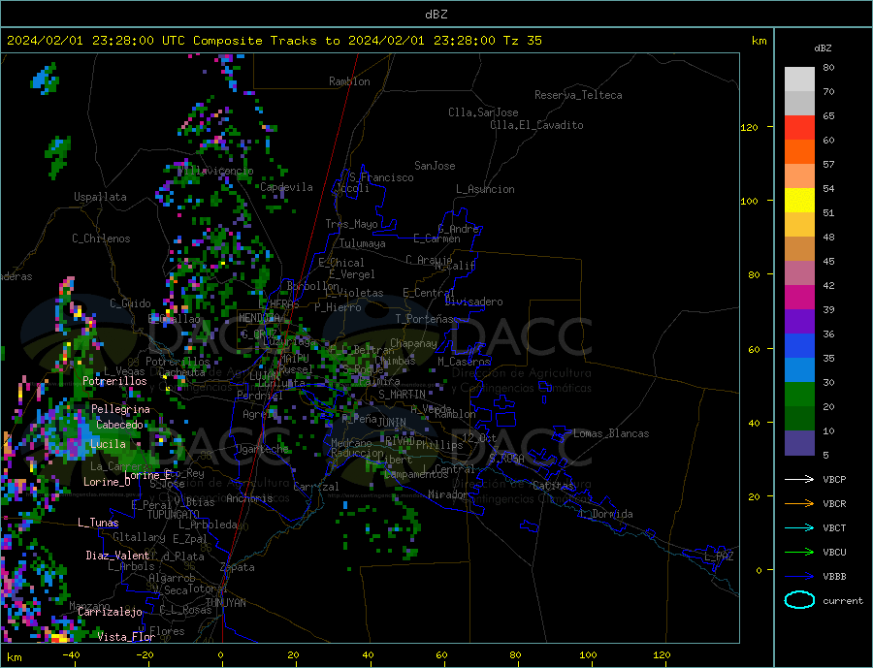The height and width of the screenshot is (668, 873).
Task: Pick the magenta 39–42 dBZ swatch
Action: click(799, 298)
